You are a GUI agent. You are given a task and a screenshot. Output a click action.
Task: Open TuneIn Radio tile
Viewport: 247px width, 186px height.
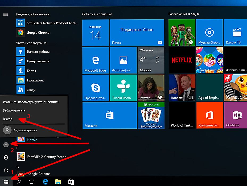coord(123,88)
